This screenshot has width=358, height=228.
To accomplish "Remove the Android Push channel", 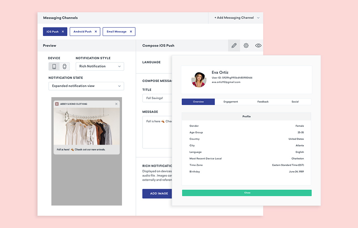I will tap(96, 32).
